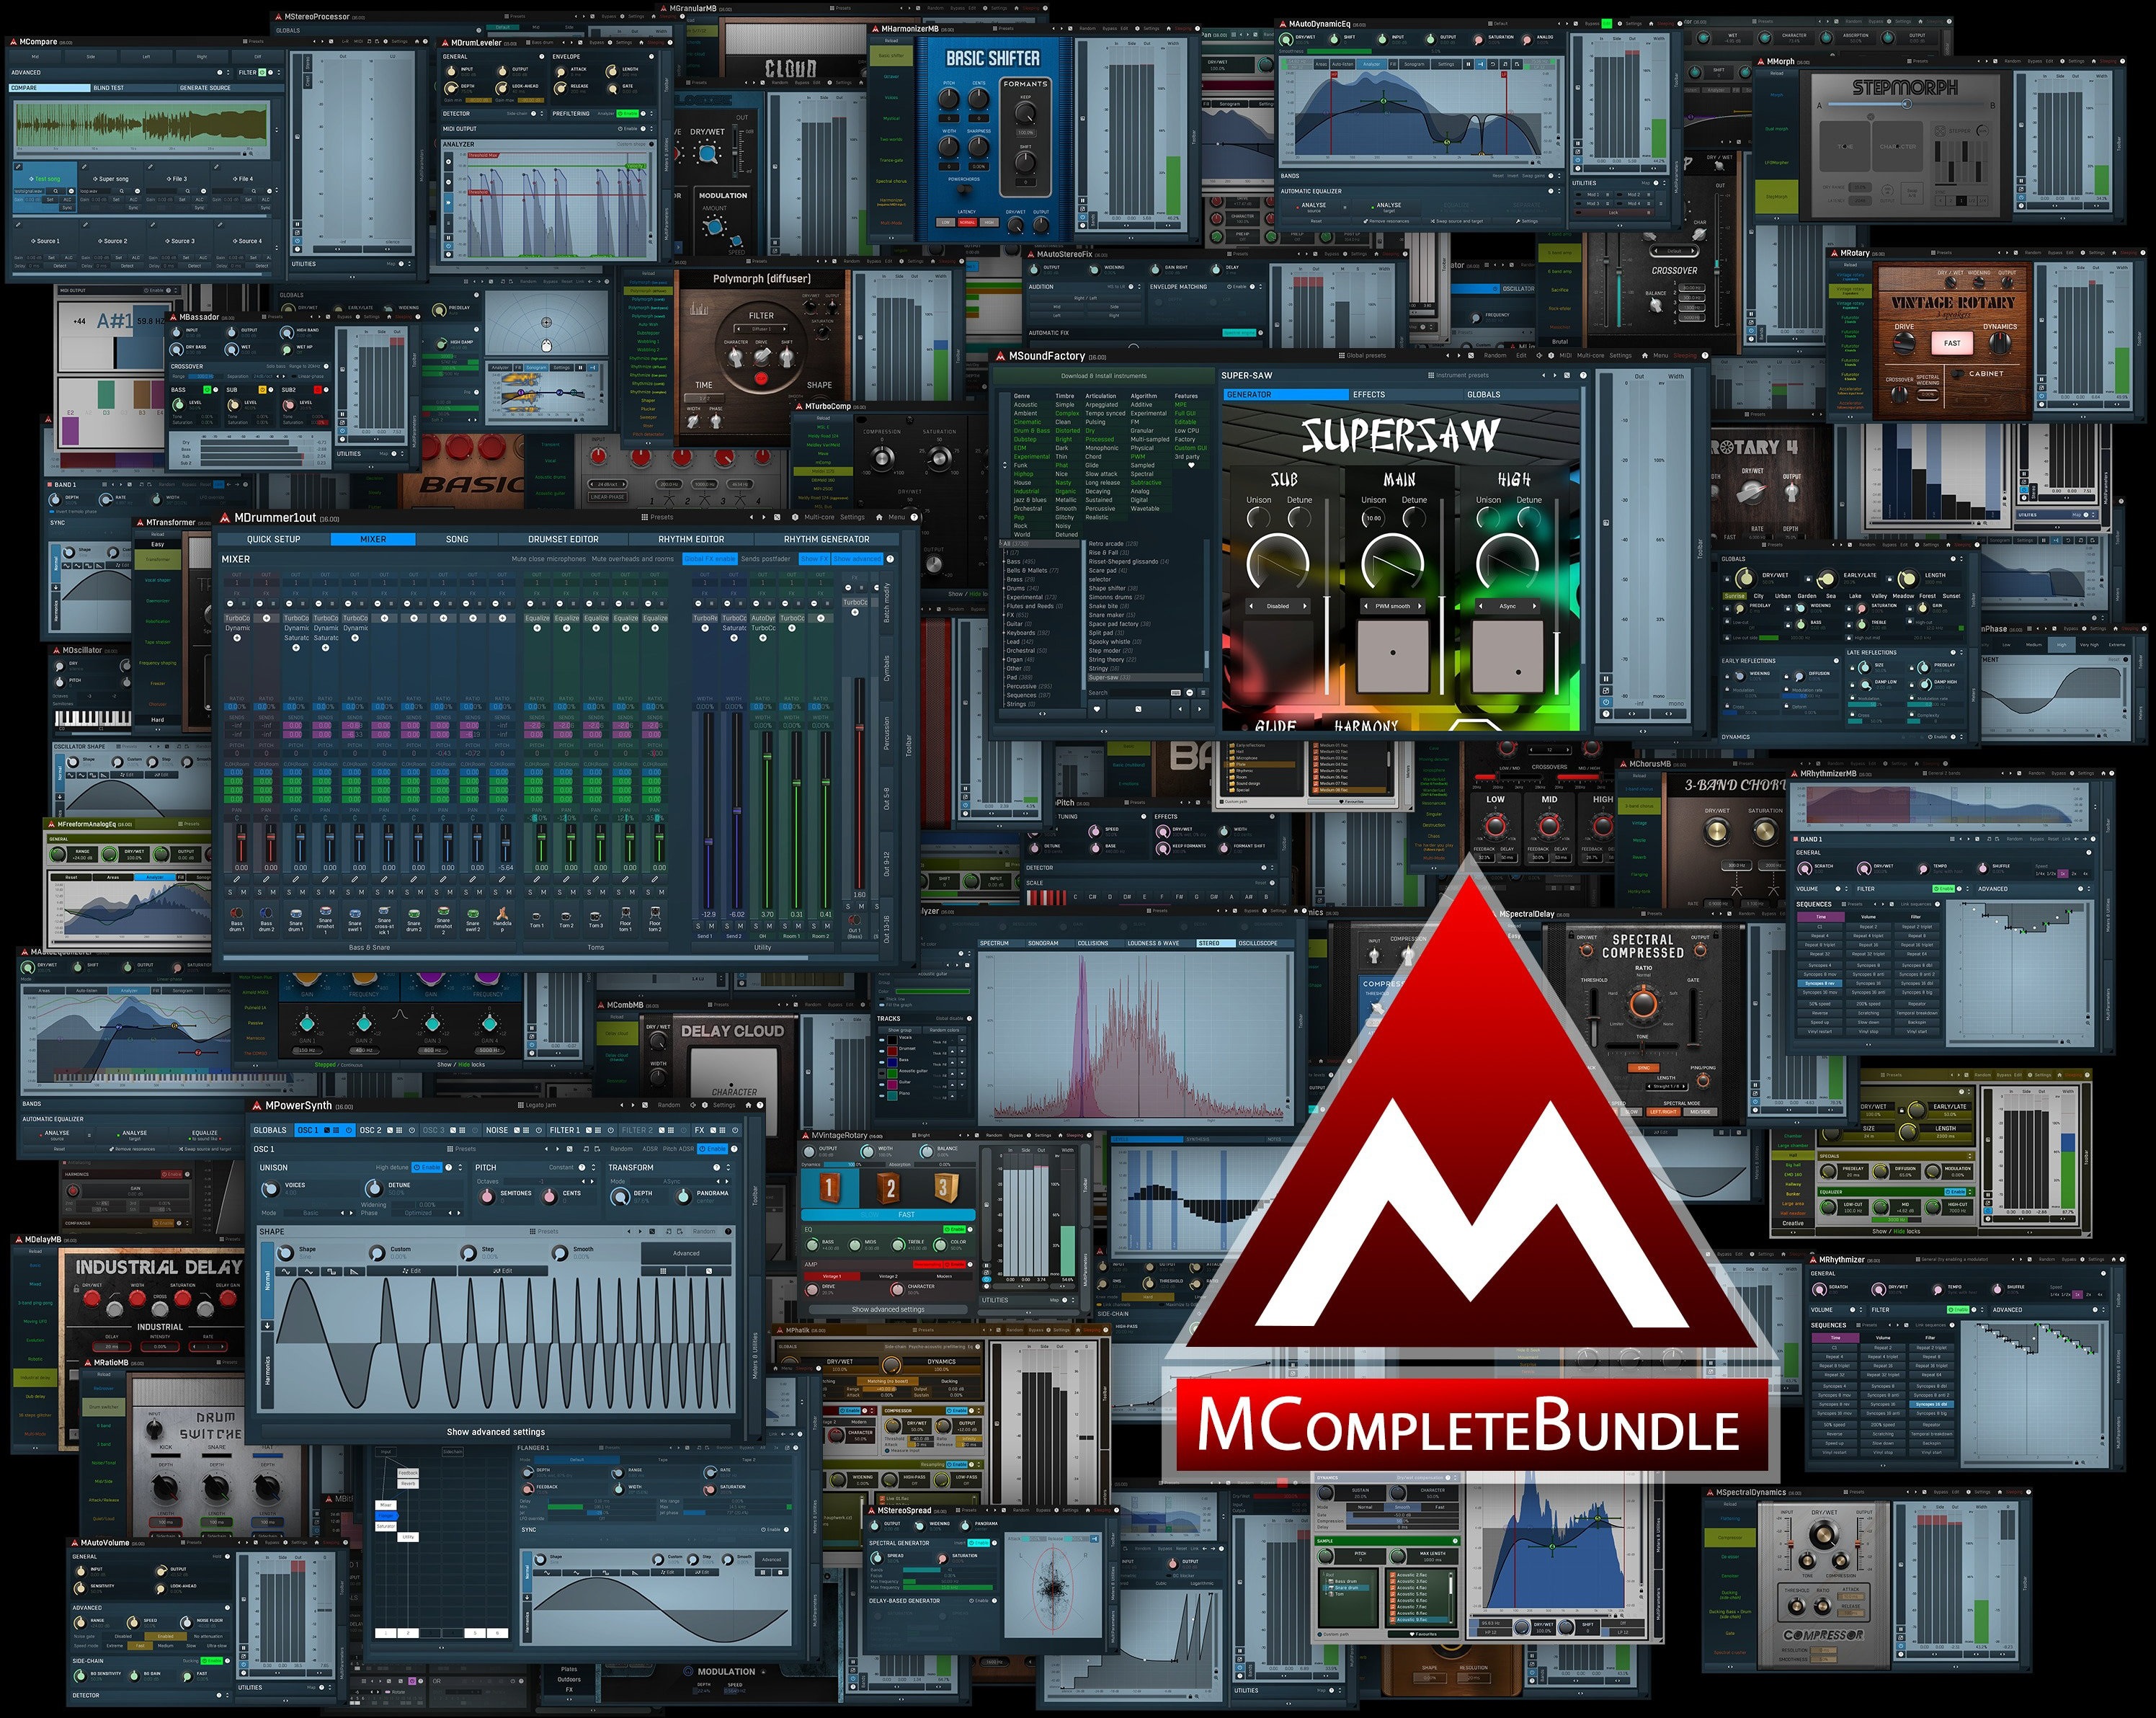Click MPowerSynth home icon in title bar
Image resolution: width=2156 pixels, height=1718 pixels.
(x=748, y=1105)
